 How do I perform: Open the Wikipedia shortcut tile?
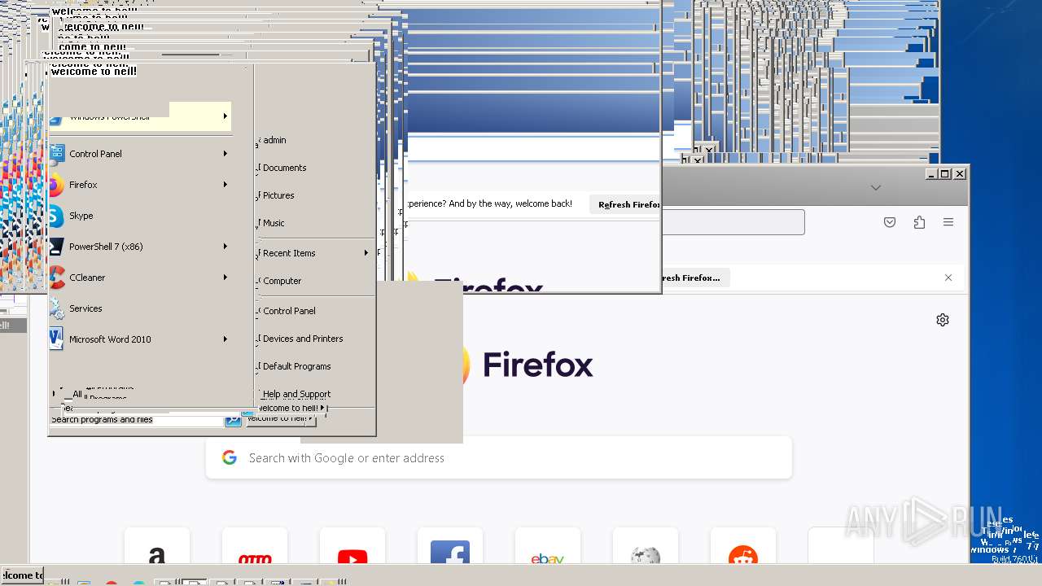click(646, 545)
